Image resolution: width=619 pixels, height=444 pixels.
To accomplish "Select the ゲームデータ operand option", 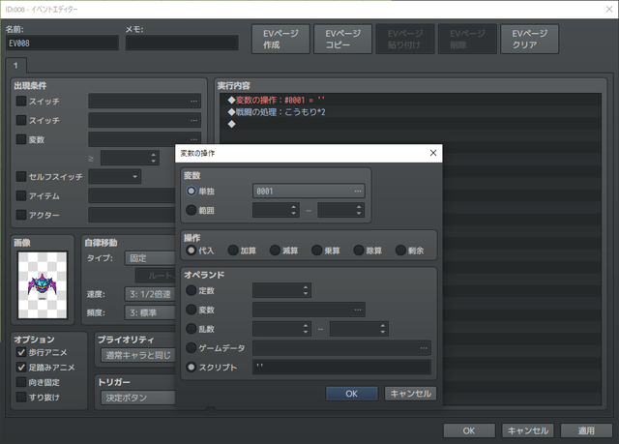I will pos(192,347).
